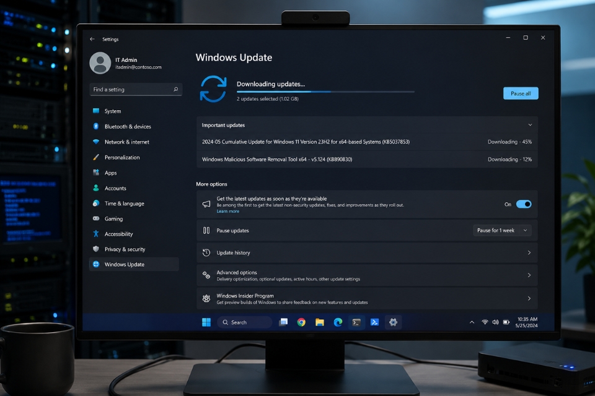This screenshot has width=595, height=396.
Task: Click the battery icon in system tray
Action: 506,322
